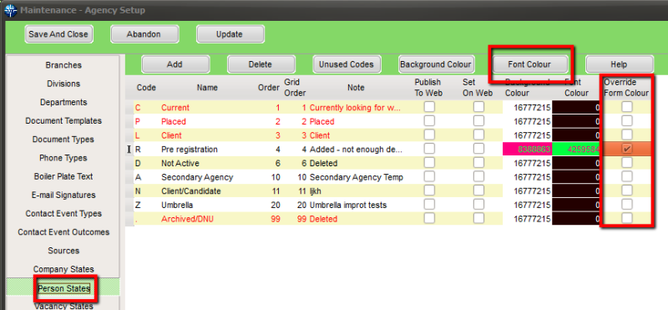Click code cell 'Z'

pos(138,205)
